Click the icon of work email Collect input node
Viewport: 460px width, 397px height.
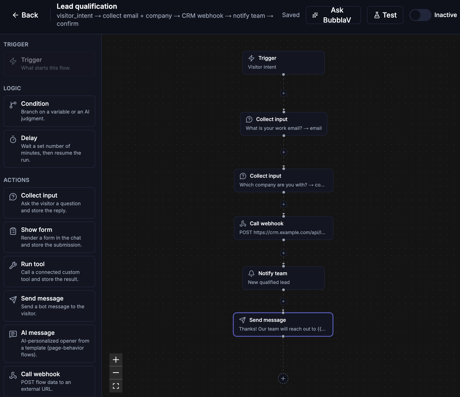tap(249, 119)
